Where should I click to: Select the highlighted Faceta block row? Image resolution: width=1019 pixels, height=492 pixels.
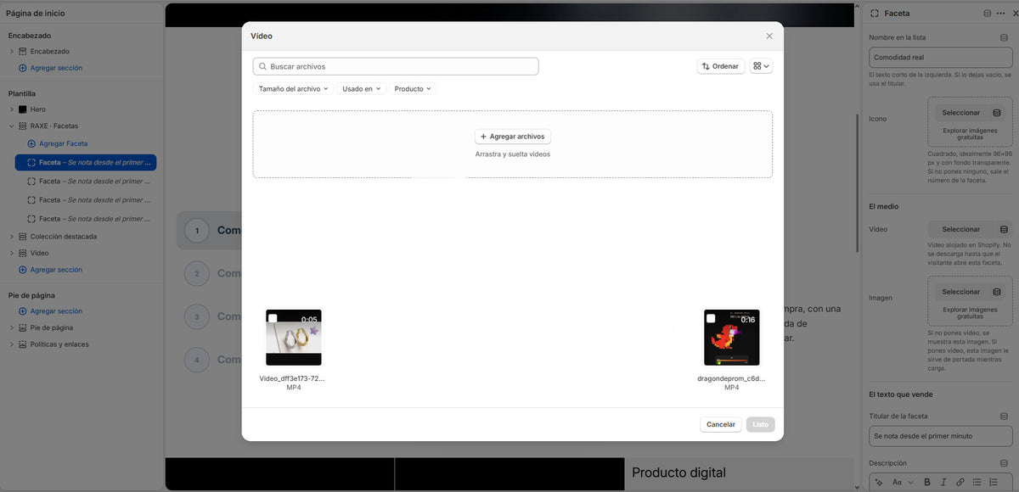[86, 162]
